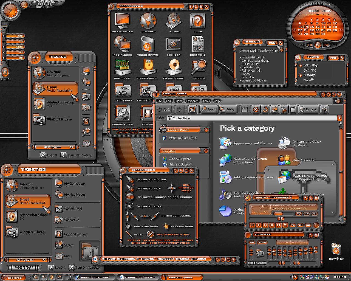Click the Undo arrow icon in the Control Panel toolbar
This screenshot has height=281, width=351.
click(x=265, y=109)
